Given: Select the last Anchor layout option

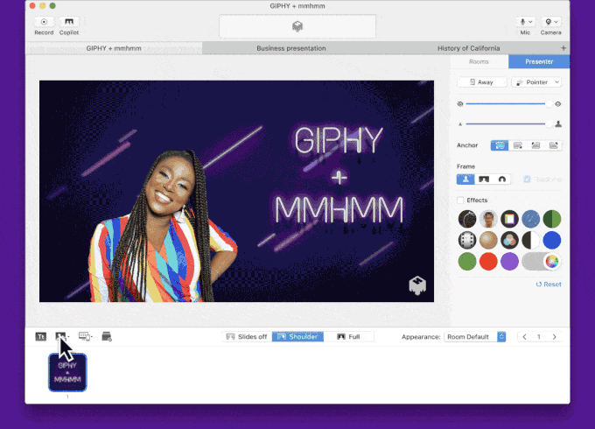Looking at the screenshot, I should (x=553, y=145).
